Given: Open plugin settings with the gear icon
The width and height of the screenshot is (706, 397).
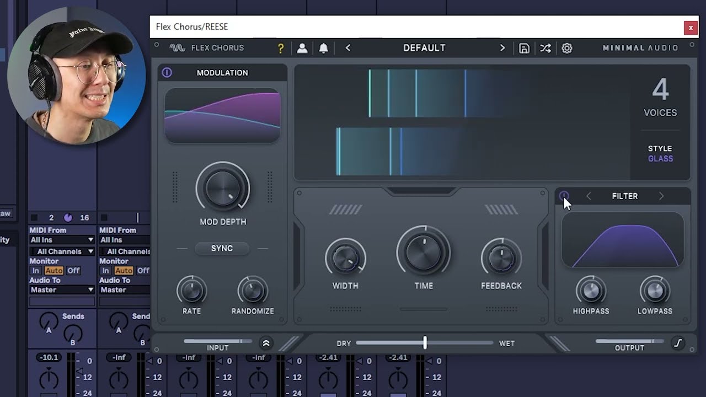Looking at the screenshot, I should (567, 48).
